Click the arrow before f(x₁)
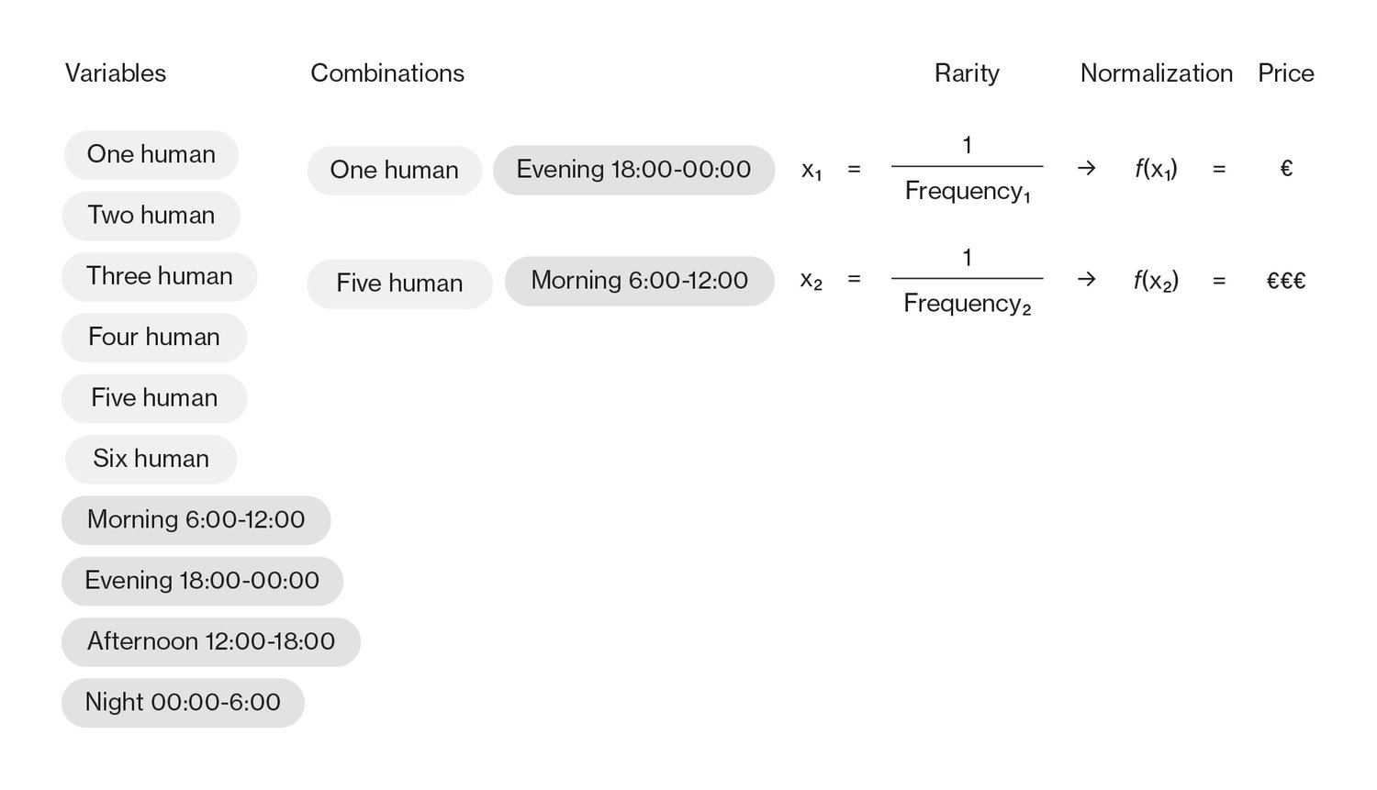The width and height of the screenshot is (1377, 790). click(1086, 169)
